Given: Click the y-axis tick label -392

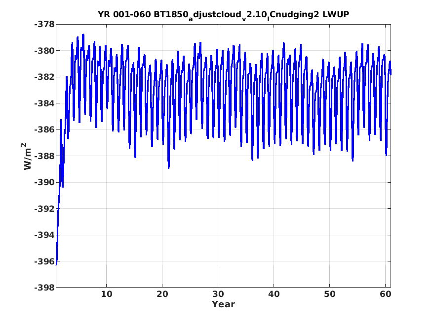Looking at the screenshot, I should tap(44, 209).
